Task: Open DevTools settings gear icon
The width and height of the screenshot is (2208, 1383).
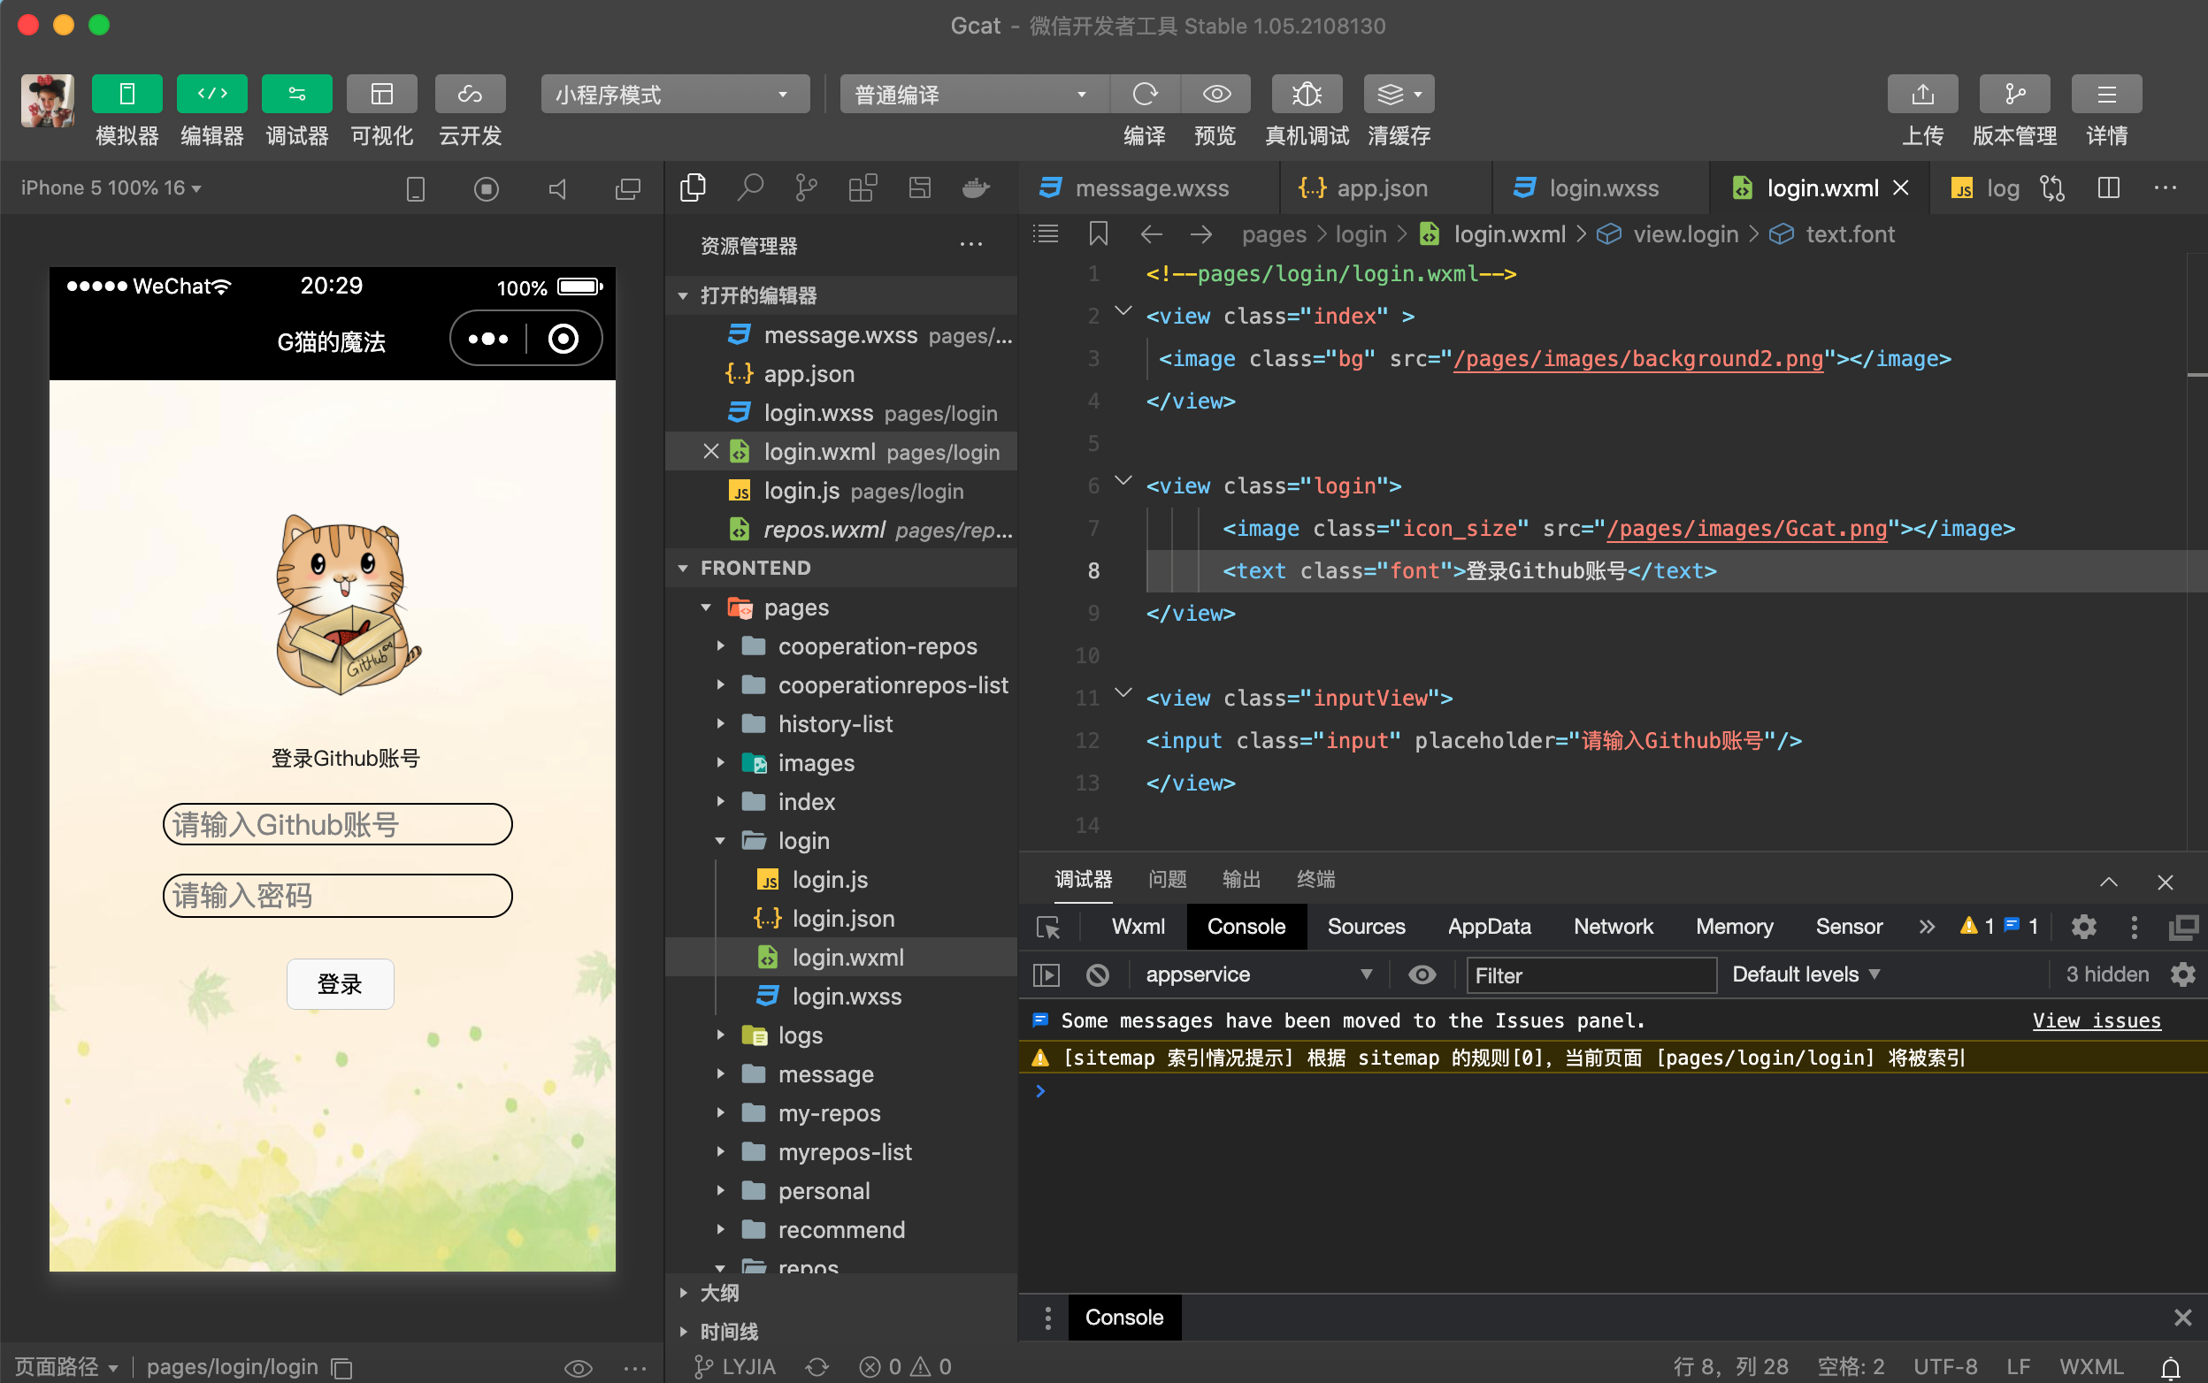Action: [2083, 927]
